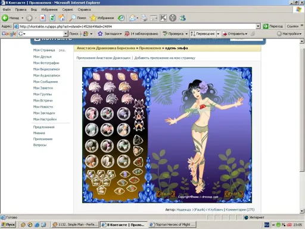Refresh the page with the green arrows icon
Screen dimensions: 305x229
click(x=52, y=18)
